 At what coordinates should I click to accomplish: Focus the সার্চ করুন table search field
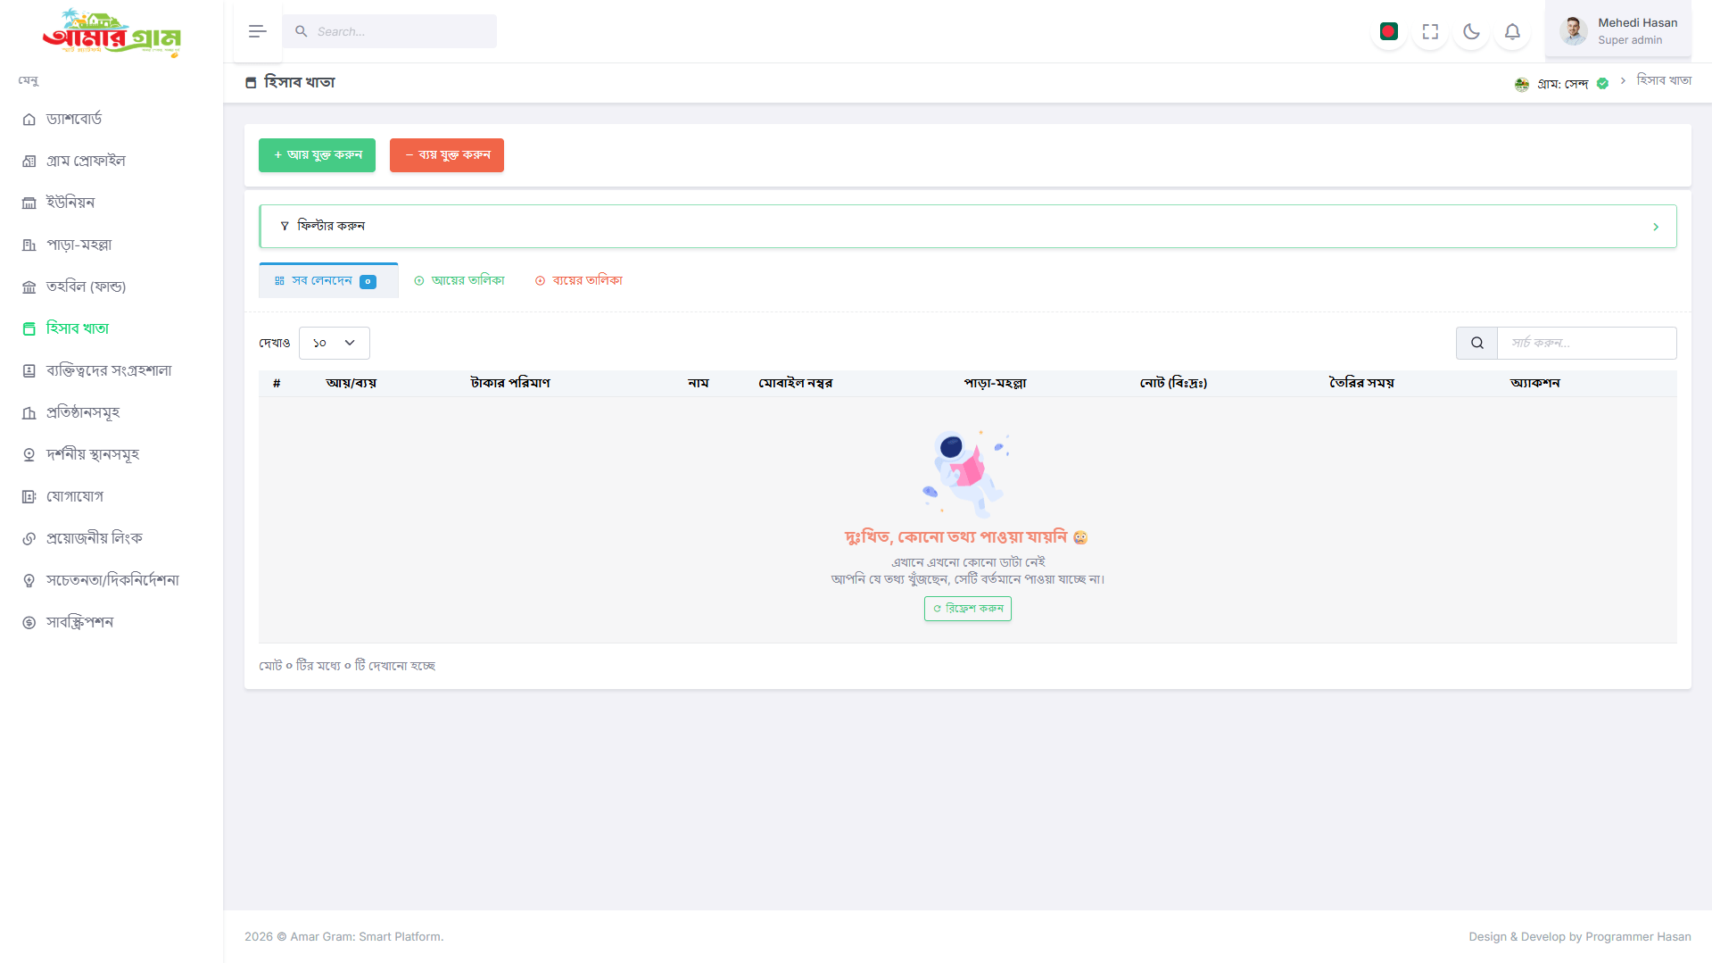[1587, 343]
